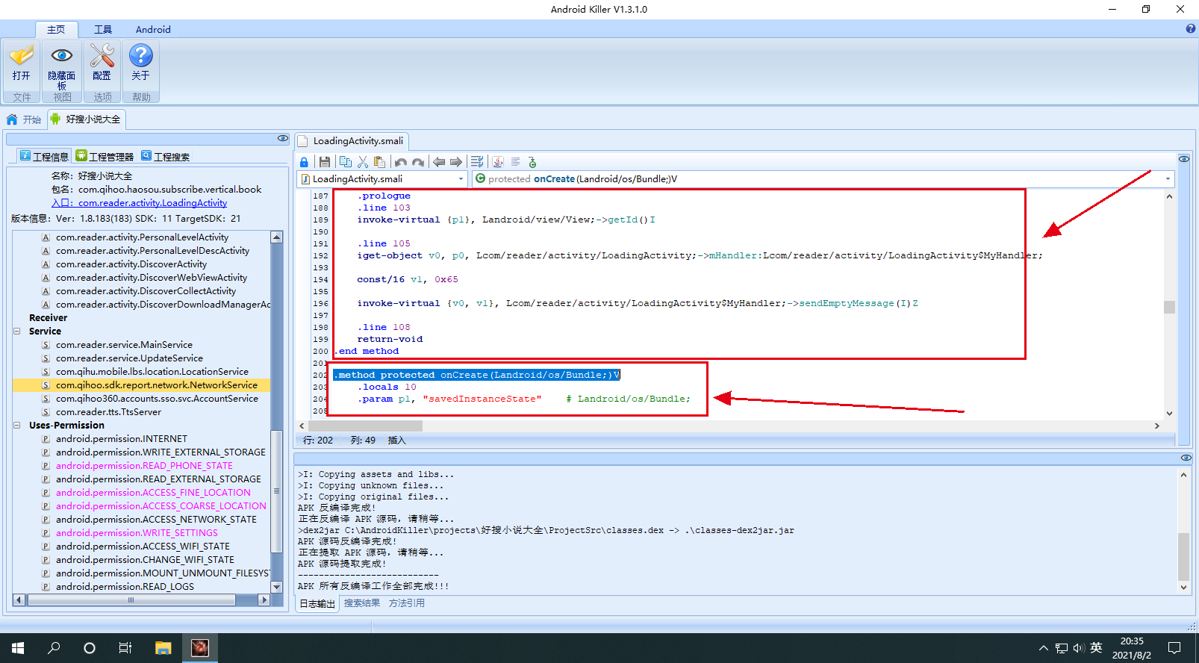The width and height of the screenshot is (1199, 663).
Task: Select com.reader.activity.DiscoverActivity item
Action: tap(131, 264)
